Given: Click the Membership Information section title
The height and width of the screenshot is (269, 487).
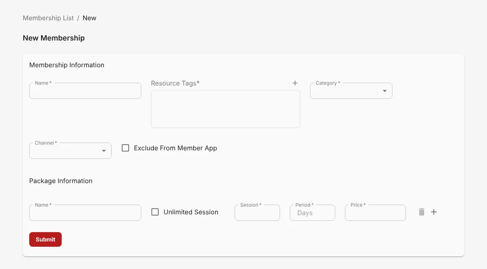Looking at the screenshot, I should [67, 65].
